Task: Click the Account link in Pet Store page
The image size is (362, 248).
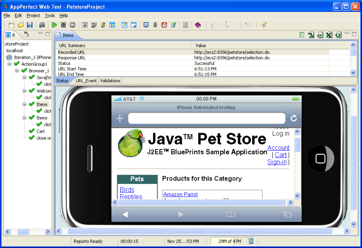Action: tap(278, 147)
